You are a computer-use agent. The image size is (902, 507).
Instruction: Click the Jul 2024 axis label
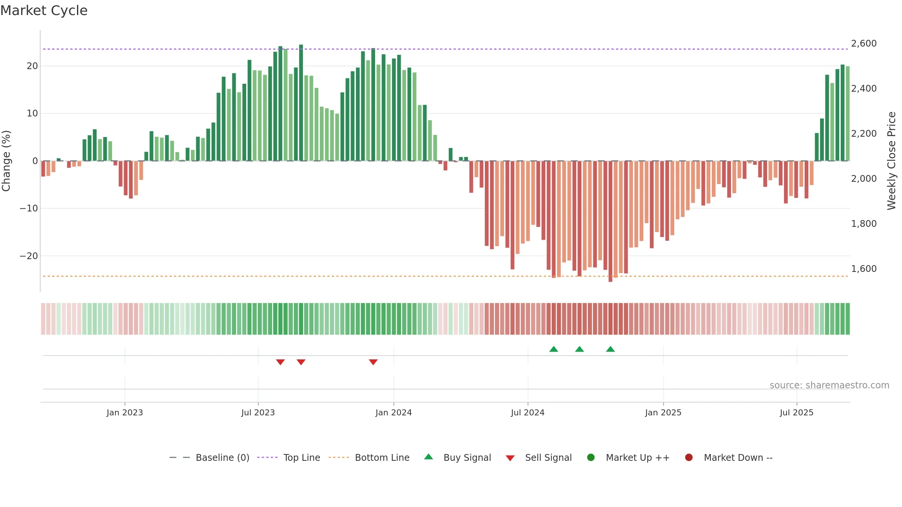pyautogui.click(x=528, y=412)
